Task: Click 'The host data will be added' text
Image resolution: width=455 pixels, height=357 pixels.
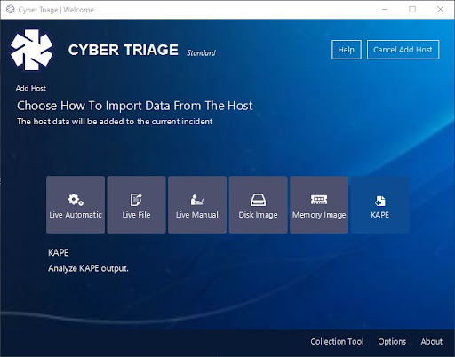Action: (115, 122)
